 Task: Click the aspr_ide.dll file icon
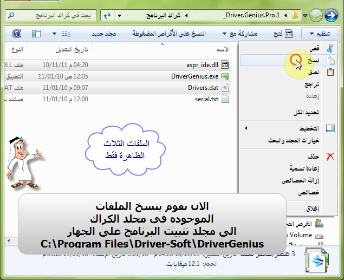coord(225,64)
